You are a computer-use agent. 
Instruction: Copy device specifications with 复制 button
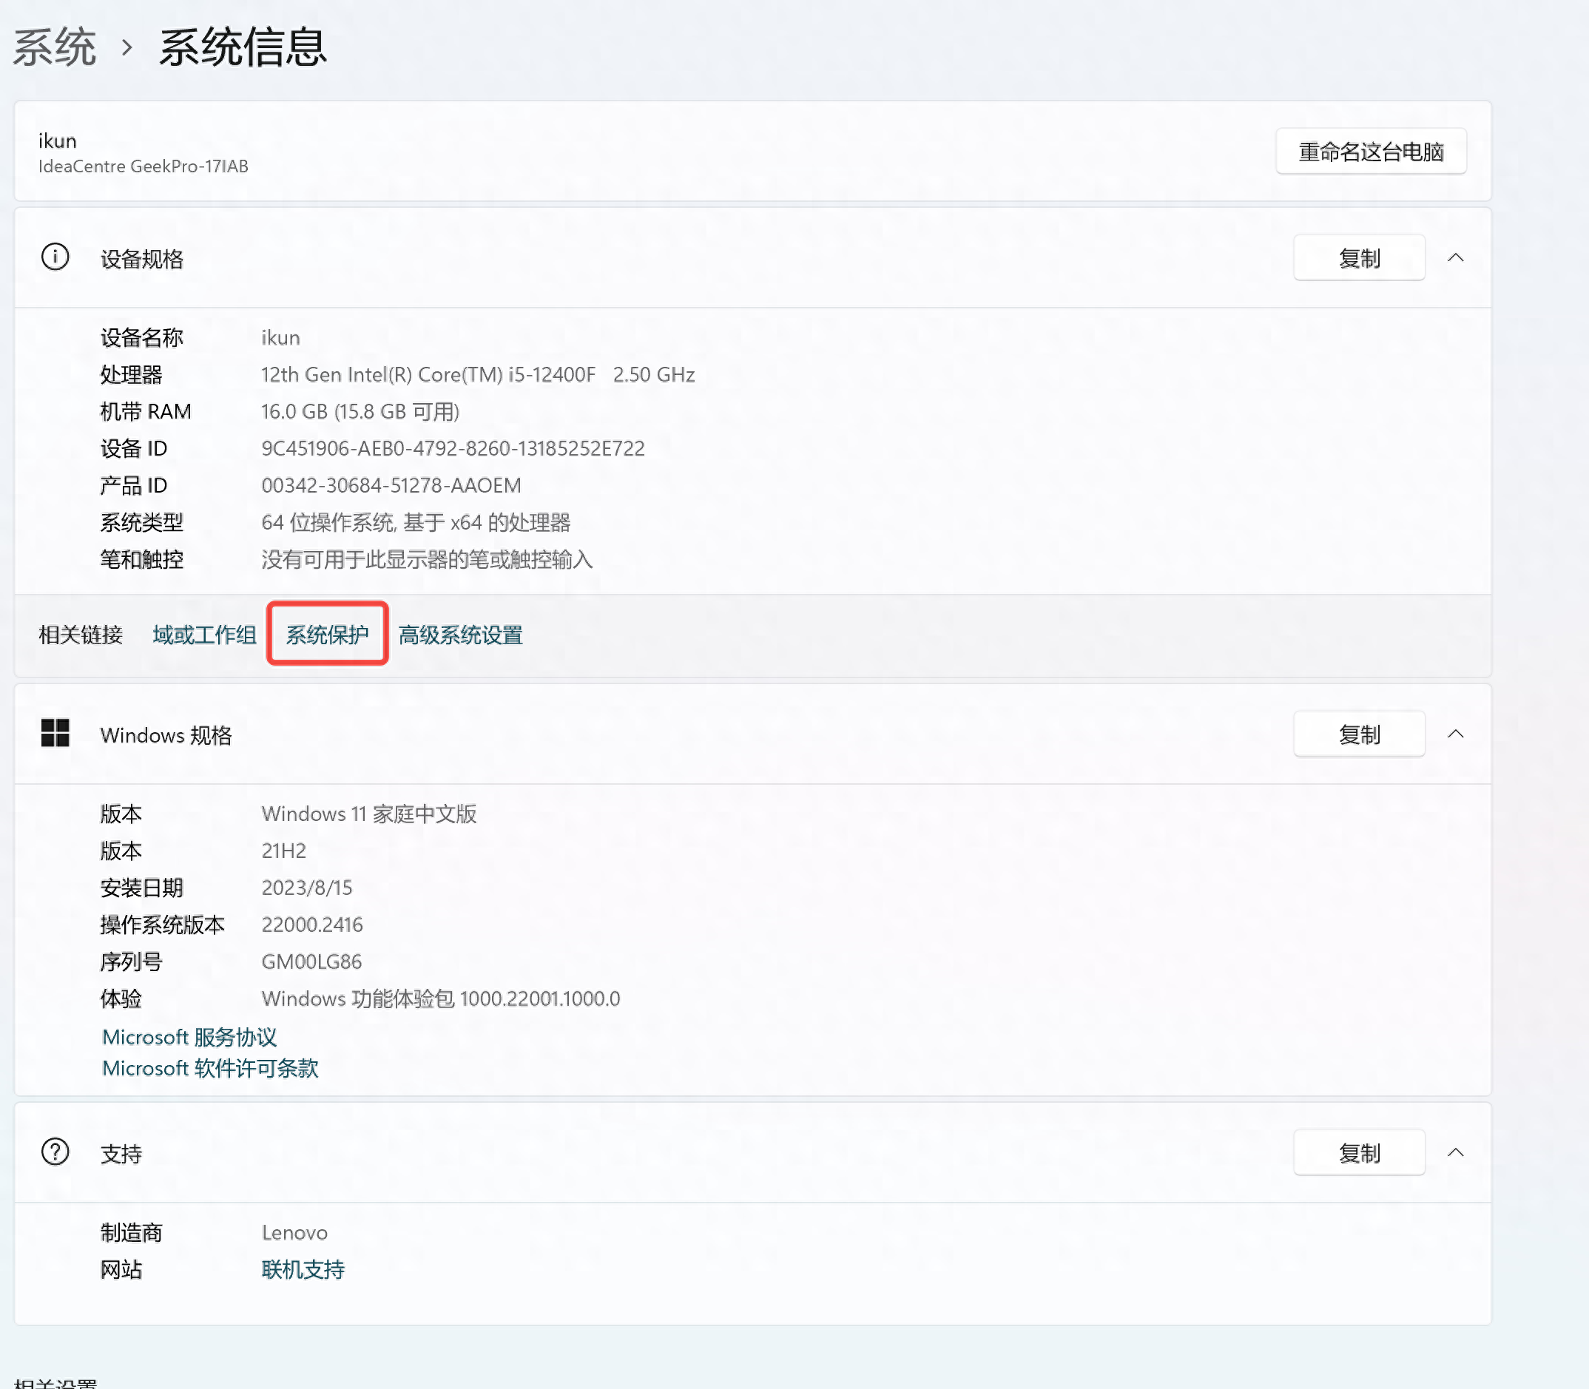pos(1359,257)
